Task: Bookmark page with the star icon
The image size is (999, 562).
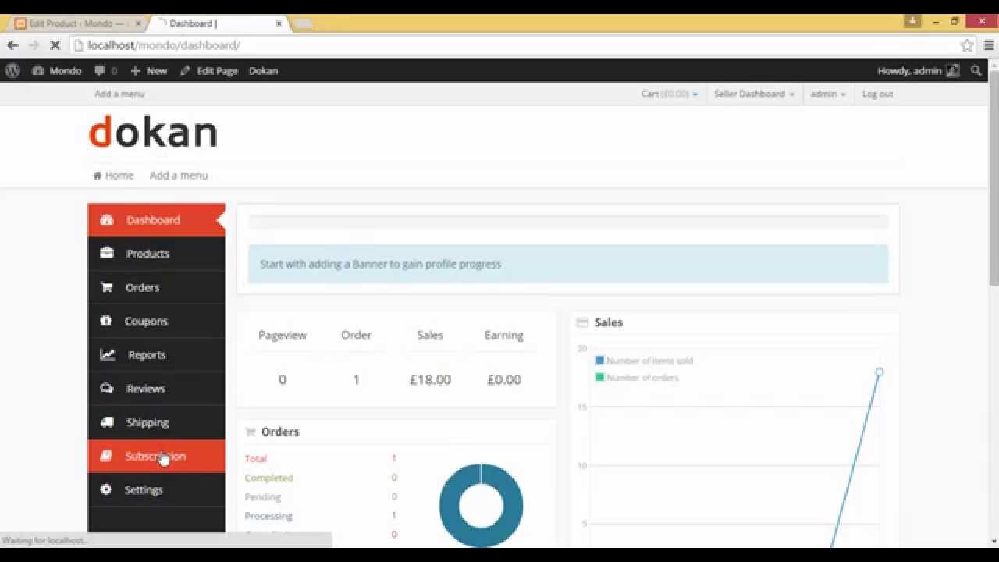Action: (967, 45)
